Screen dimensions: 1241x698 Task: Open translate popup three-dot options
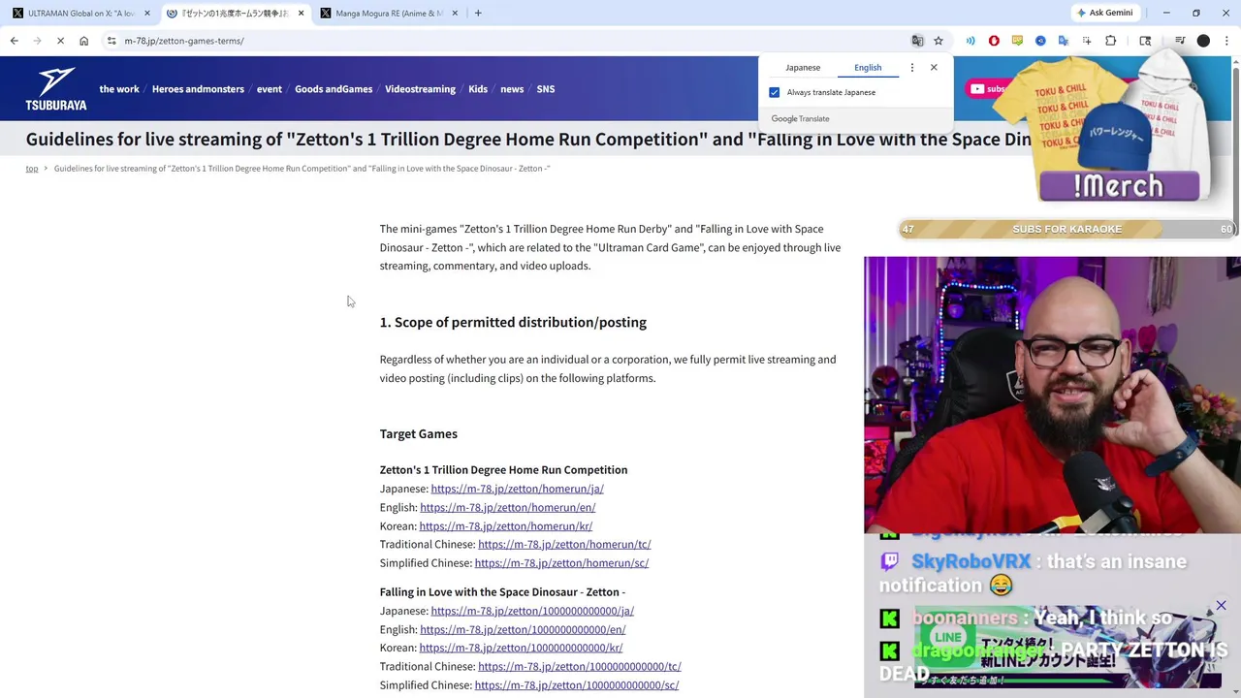pyautogui.click(x=911, y=67)
